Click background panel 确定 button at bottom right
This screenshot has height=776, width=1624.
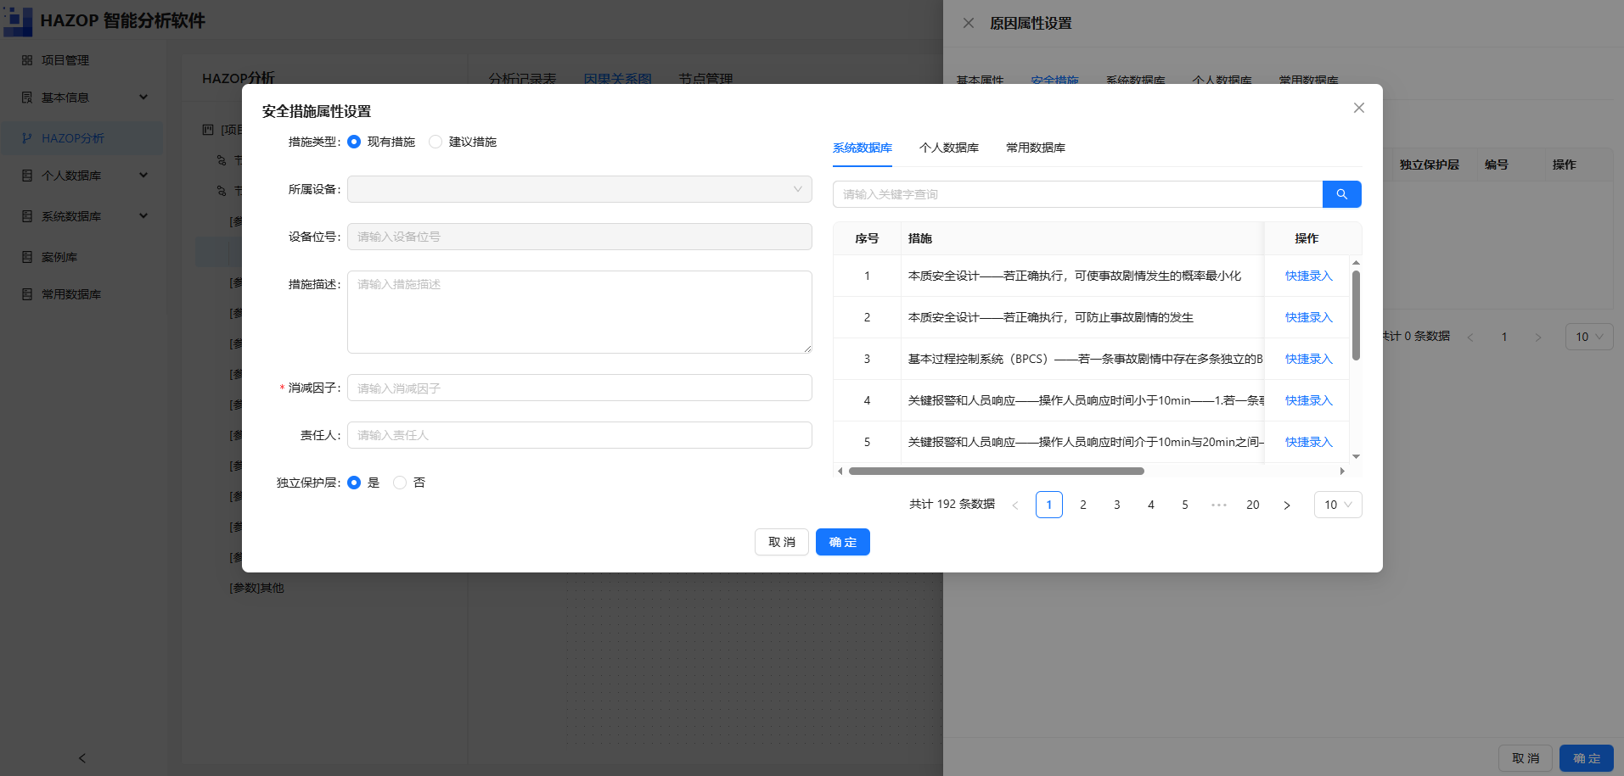coord(1587,758)
